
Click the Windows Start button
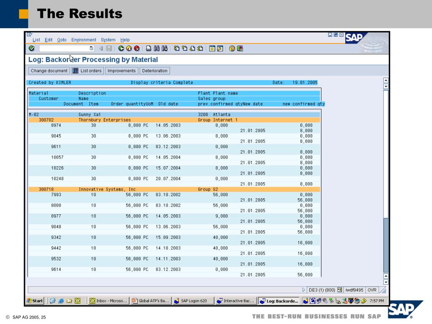(x=35, y=301)
